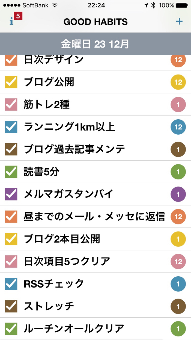
Task: Tap the GOOD HABITS title
Action: point(95,22)
